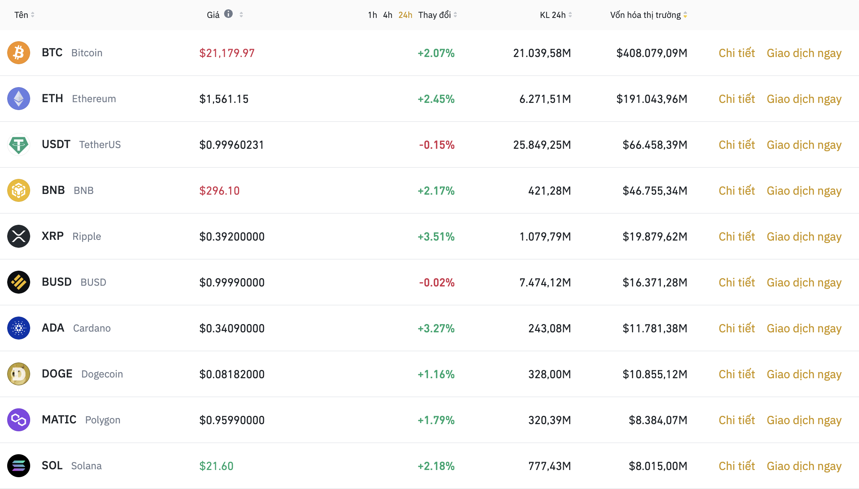Click the Solana name text
859x489 pixels.
[87, 466]
